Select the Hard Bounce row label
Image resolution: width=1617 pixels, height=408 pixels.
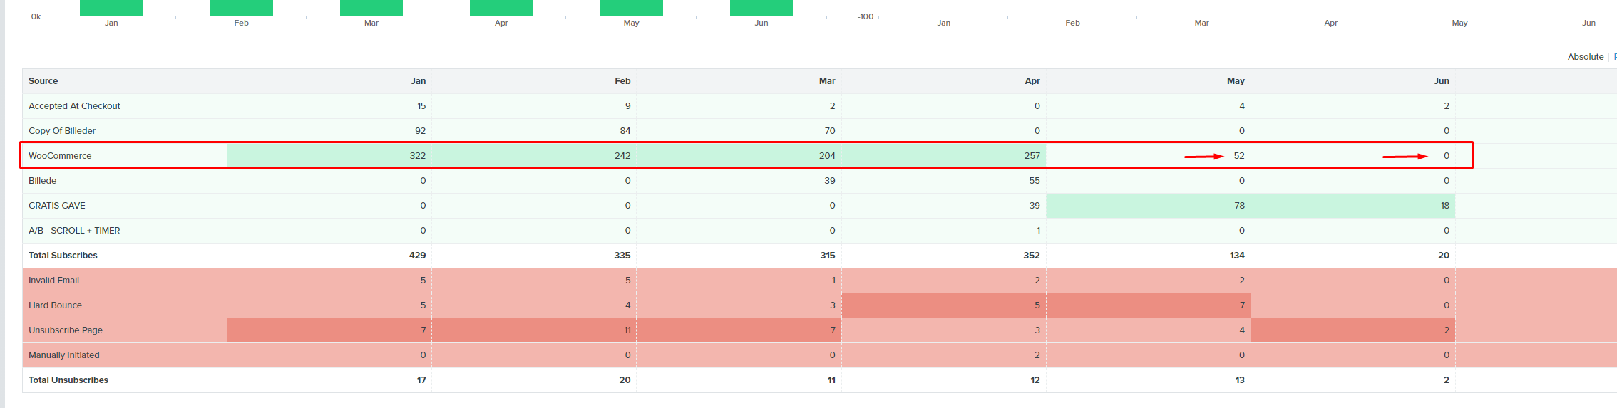tap(55, 305)
